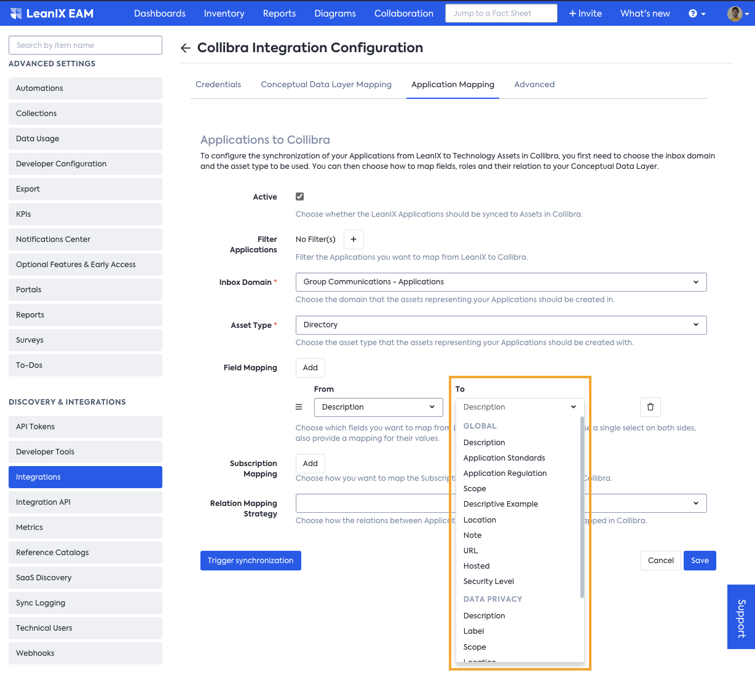Screen dimensions: 755x673
Task: Open Optional Features & Early Access
Action: (85, 265)
